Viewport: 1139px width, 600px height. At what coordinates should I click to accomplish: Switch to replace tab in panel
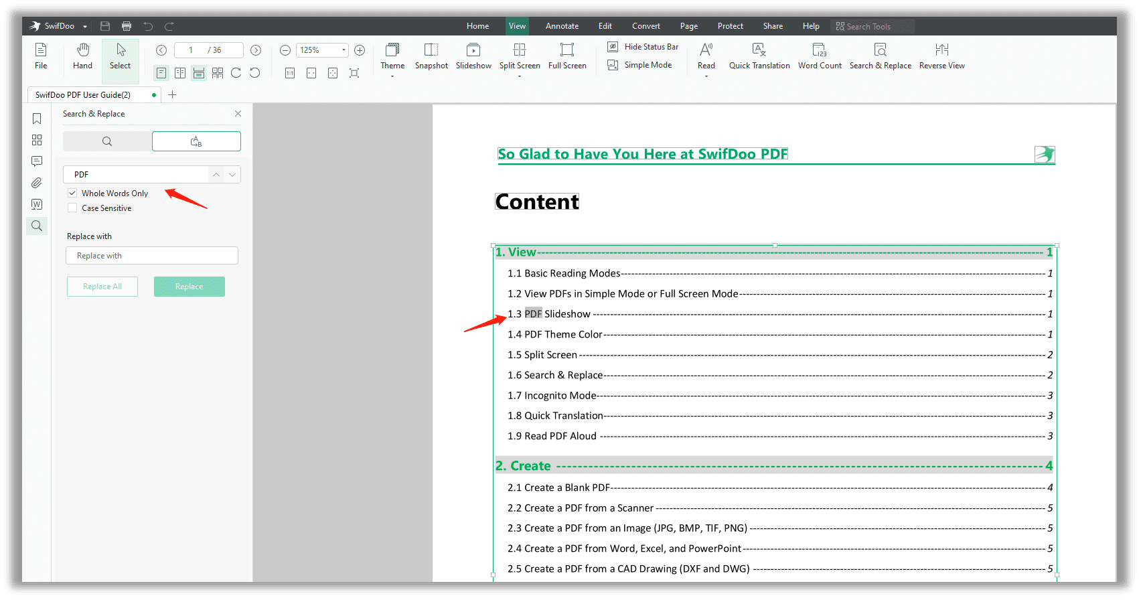tap(196, 141)
